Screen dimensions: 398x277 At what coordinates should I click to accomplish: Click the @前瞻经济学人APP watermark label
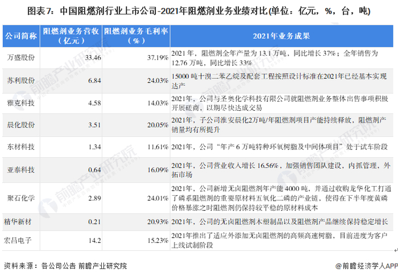[x=367, y=266]
